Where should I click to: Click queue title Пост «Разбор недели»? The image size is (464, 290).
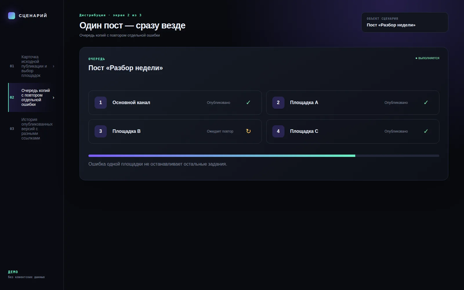click(126, 68)
